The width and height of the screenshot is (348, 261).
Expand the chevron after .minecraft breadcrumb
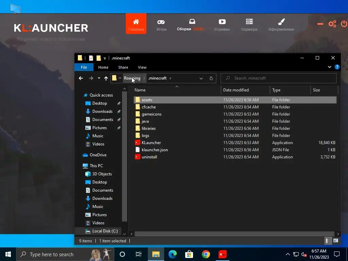pyautogui.click(x=170, y=78)
